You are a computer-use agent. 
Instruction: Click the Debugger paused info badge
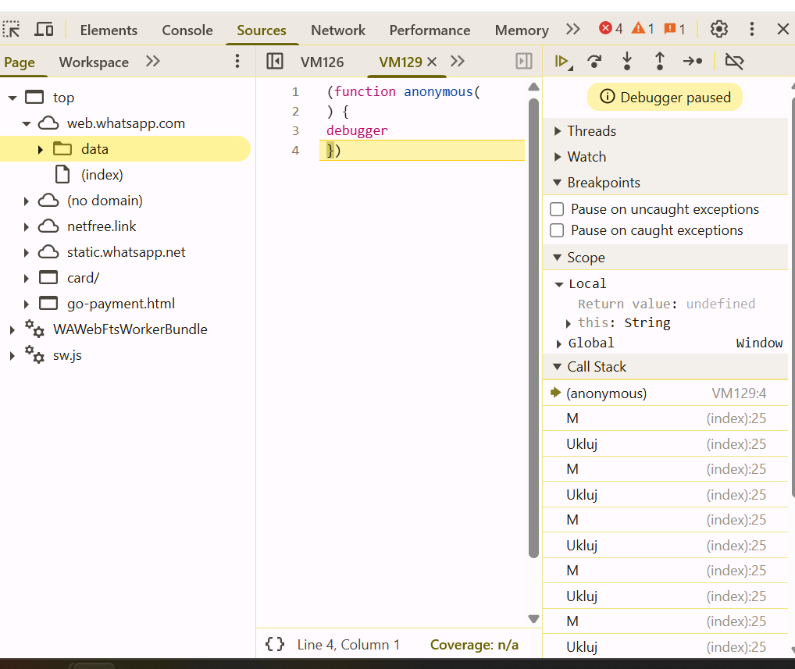click(x=665, y=97)
